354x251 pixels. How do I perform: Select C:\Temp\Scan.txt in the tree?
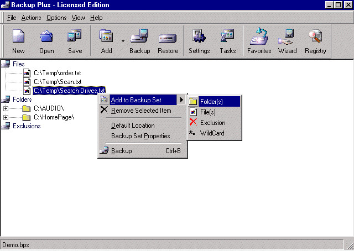[58, 82]
